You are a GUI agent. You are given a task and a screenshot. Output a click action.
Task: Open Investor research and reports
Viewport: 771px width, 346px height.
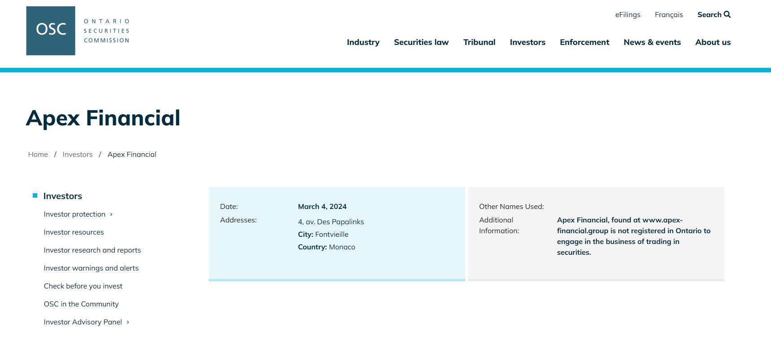(x=92, y=250)
